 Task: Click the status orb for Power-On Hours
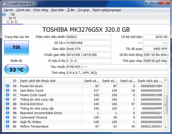point(8,86)
